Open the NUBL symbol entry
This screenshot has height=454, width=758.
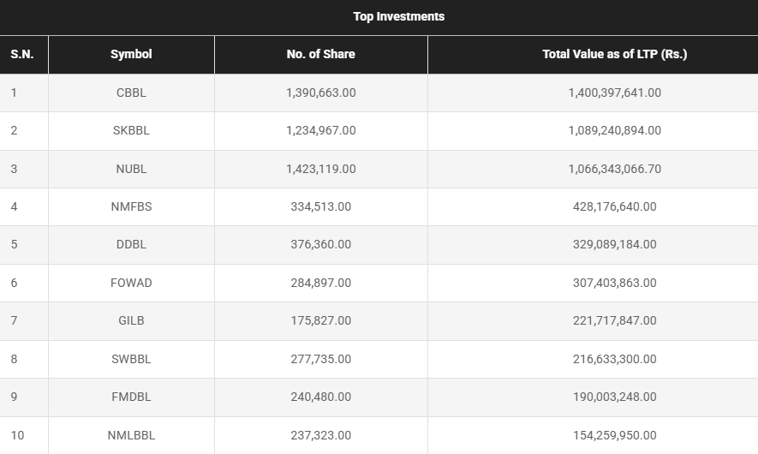coord(131,169)
